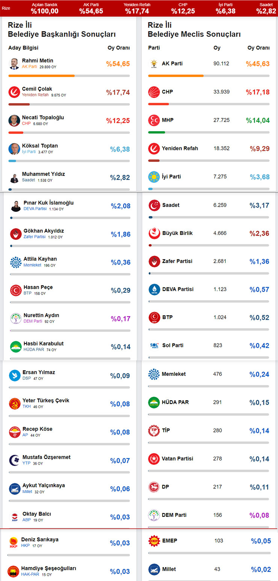Screen dimensions: 278x581
Task: Click the MHP three-crescent logo
Action: [x=154, y=120]
